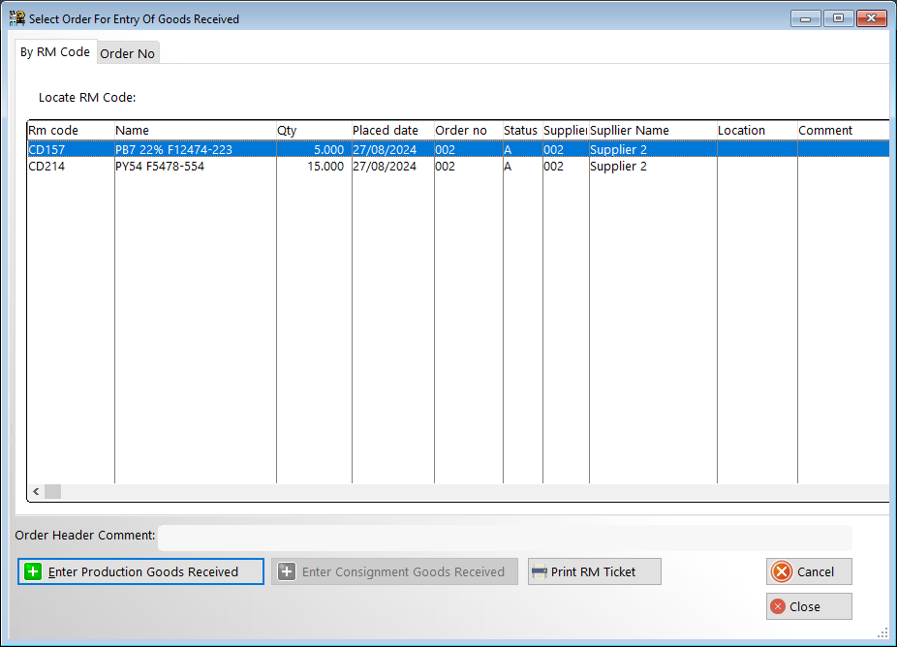Click the grey plus icon on Consignment button
This screenshot has height=647, width=897.
[x=287, y=571]
